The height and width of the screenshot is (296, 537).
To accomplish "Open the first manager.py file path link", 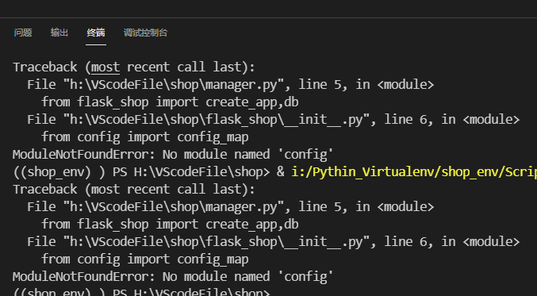I will coord(174,85).
